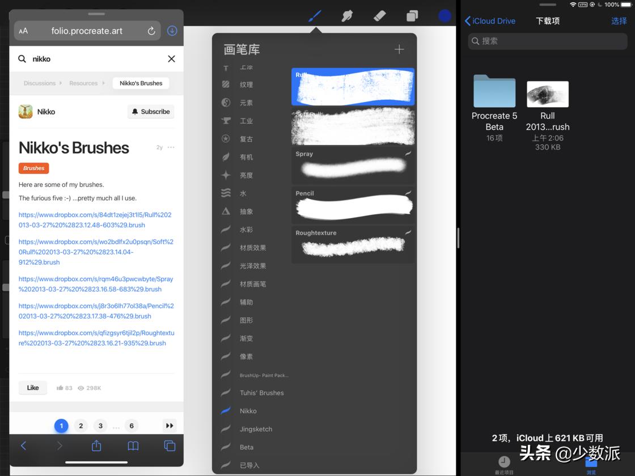Go back to iCloud Drive
The width and height of the screenshot is (635, 476).
pyautogui.click(x=490, y=21)
